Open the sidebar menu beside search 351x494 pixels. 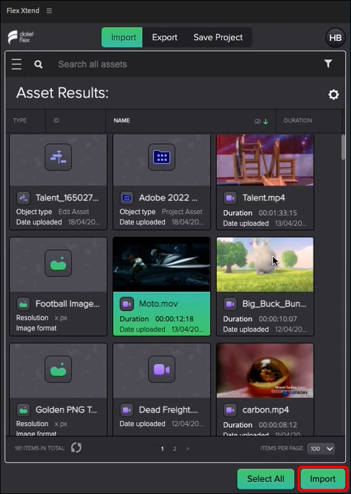17,64
